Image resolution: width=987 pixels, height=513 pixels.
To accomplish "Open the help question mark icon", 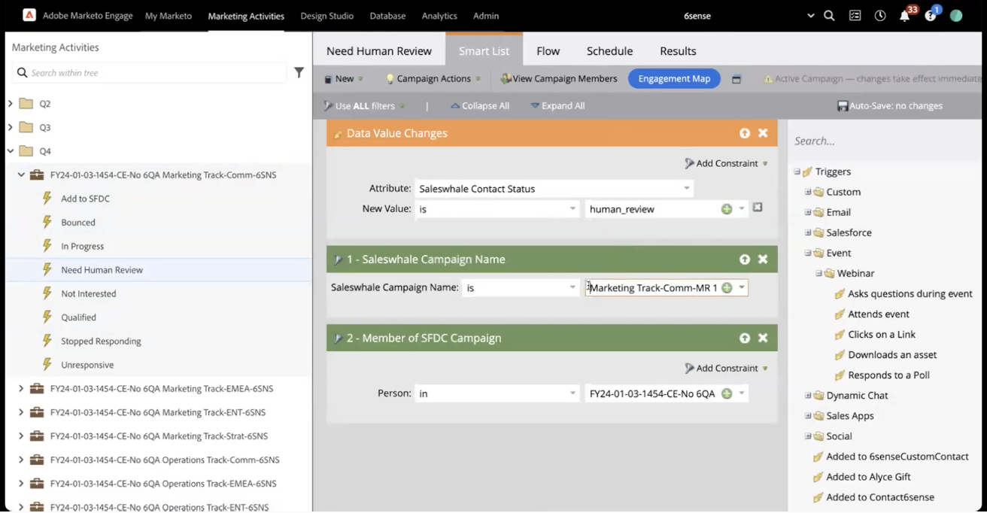I will (931, 14).
